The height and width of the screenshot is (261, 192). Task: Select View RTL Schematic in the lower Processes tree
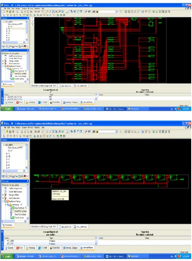click(20, 211)
